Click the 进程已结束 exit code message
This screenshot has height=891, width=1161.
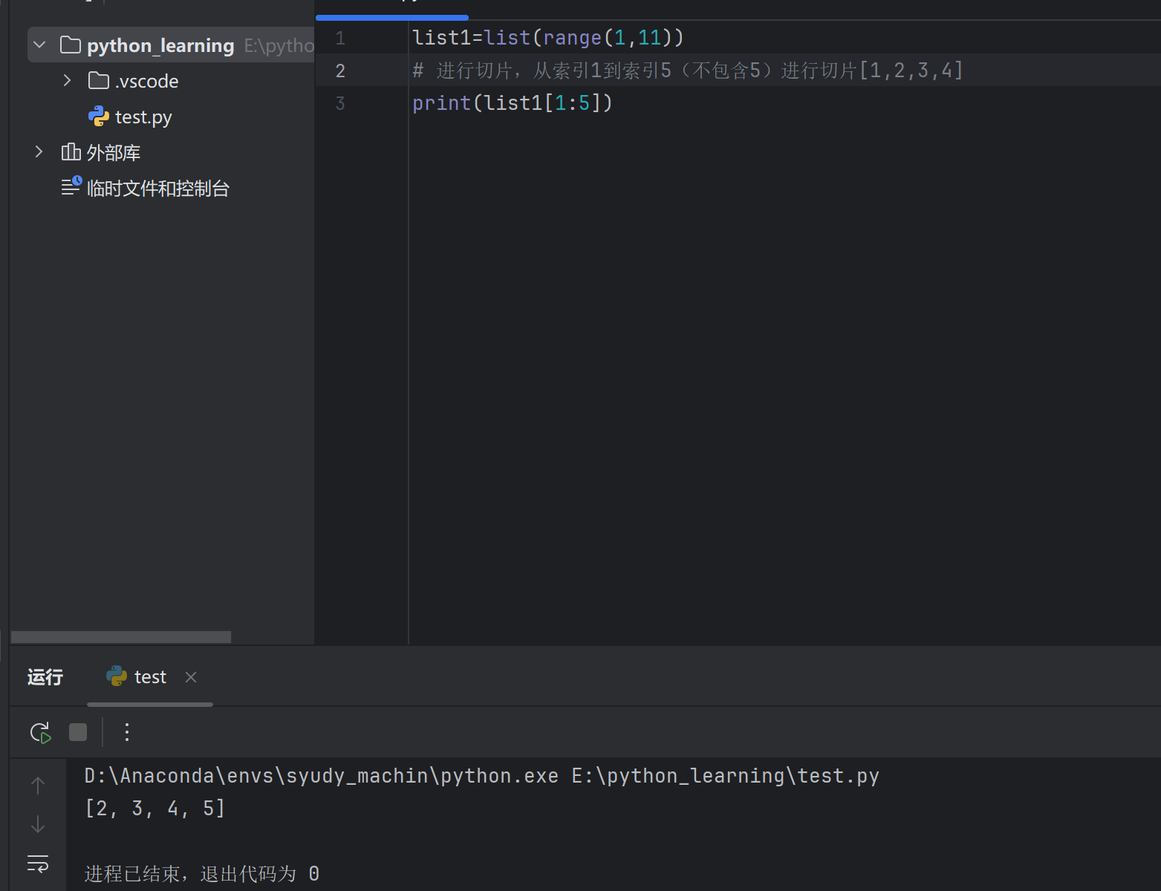(202, 874)
